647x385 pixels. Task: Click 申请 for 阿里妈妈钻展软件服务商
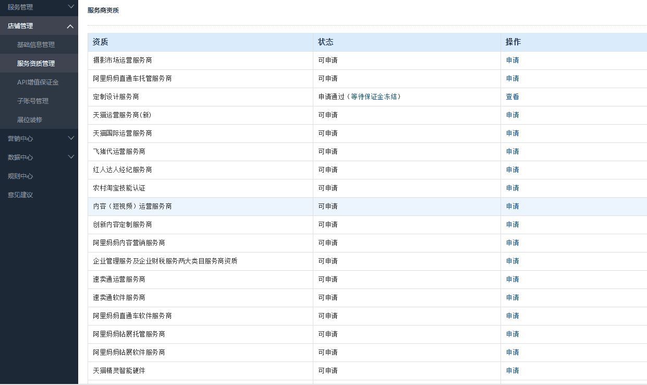(512, 353)
